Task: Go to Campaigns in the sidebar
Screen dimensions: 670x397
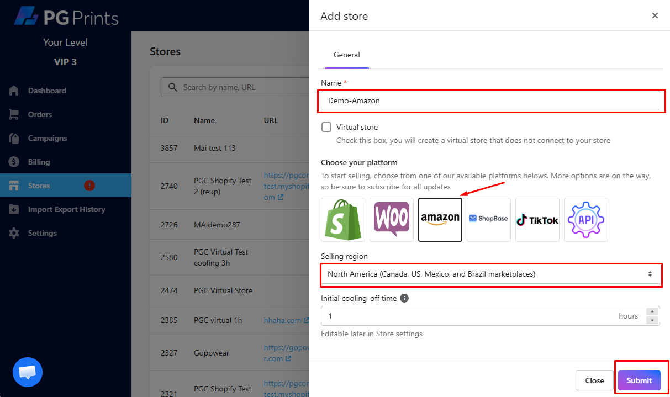Action: pyautogui.click(x=48, y=138)
